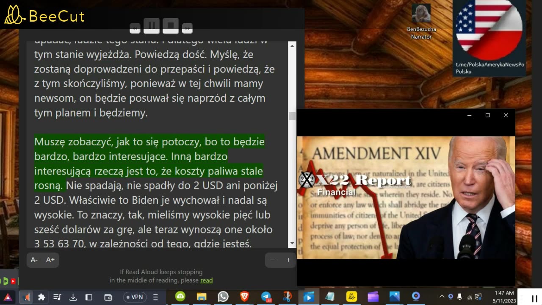Viewport: 542px width, 305px height.
Task: Open the teal notebook app in taskbar
Action: point(330,297)
